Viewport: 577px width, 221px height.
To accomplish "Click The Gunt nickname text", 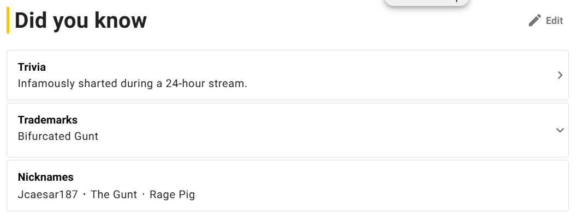I will tap(114, 194).
